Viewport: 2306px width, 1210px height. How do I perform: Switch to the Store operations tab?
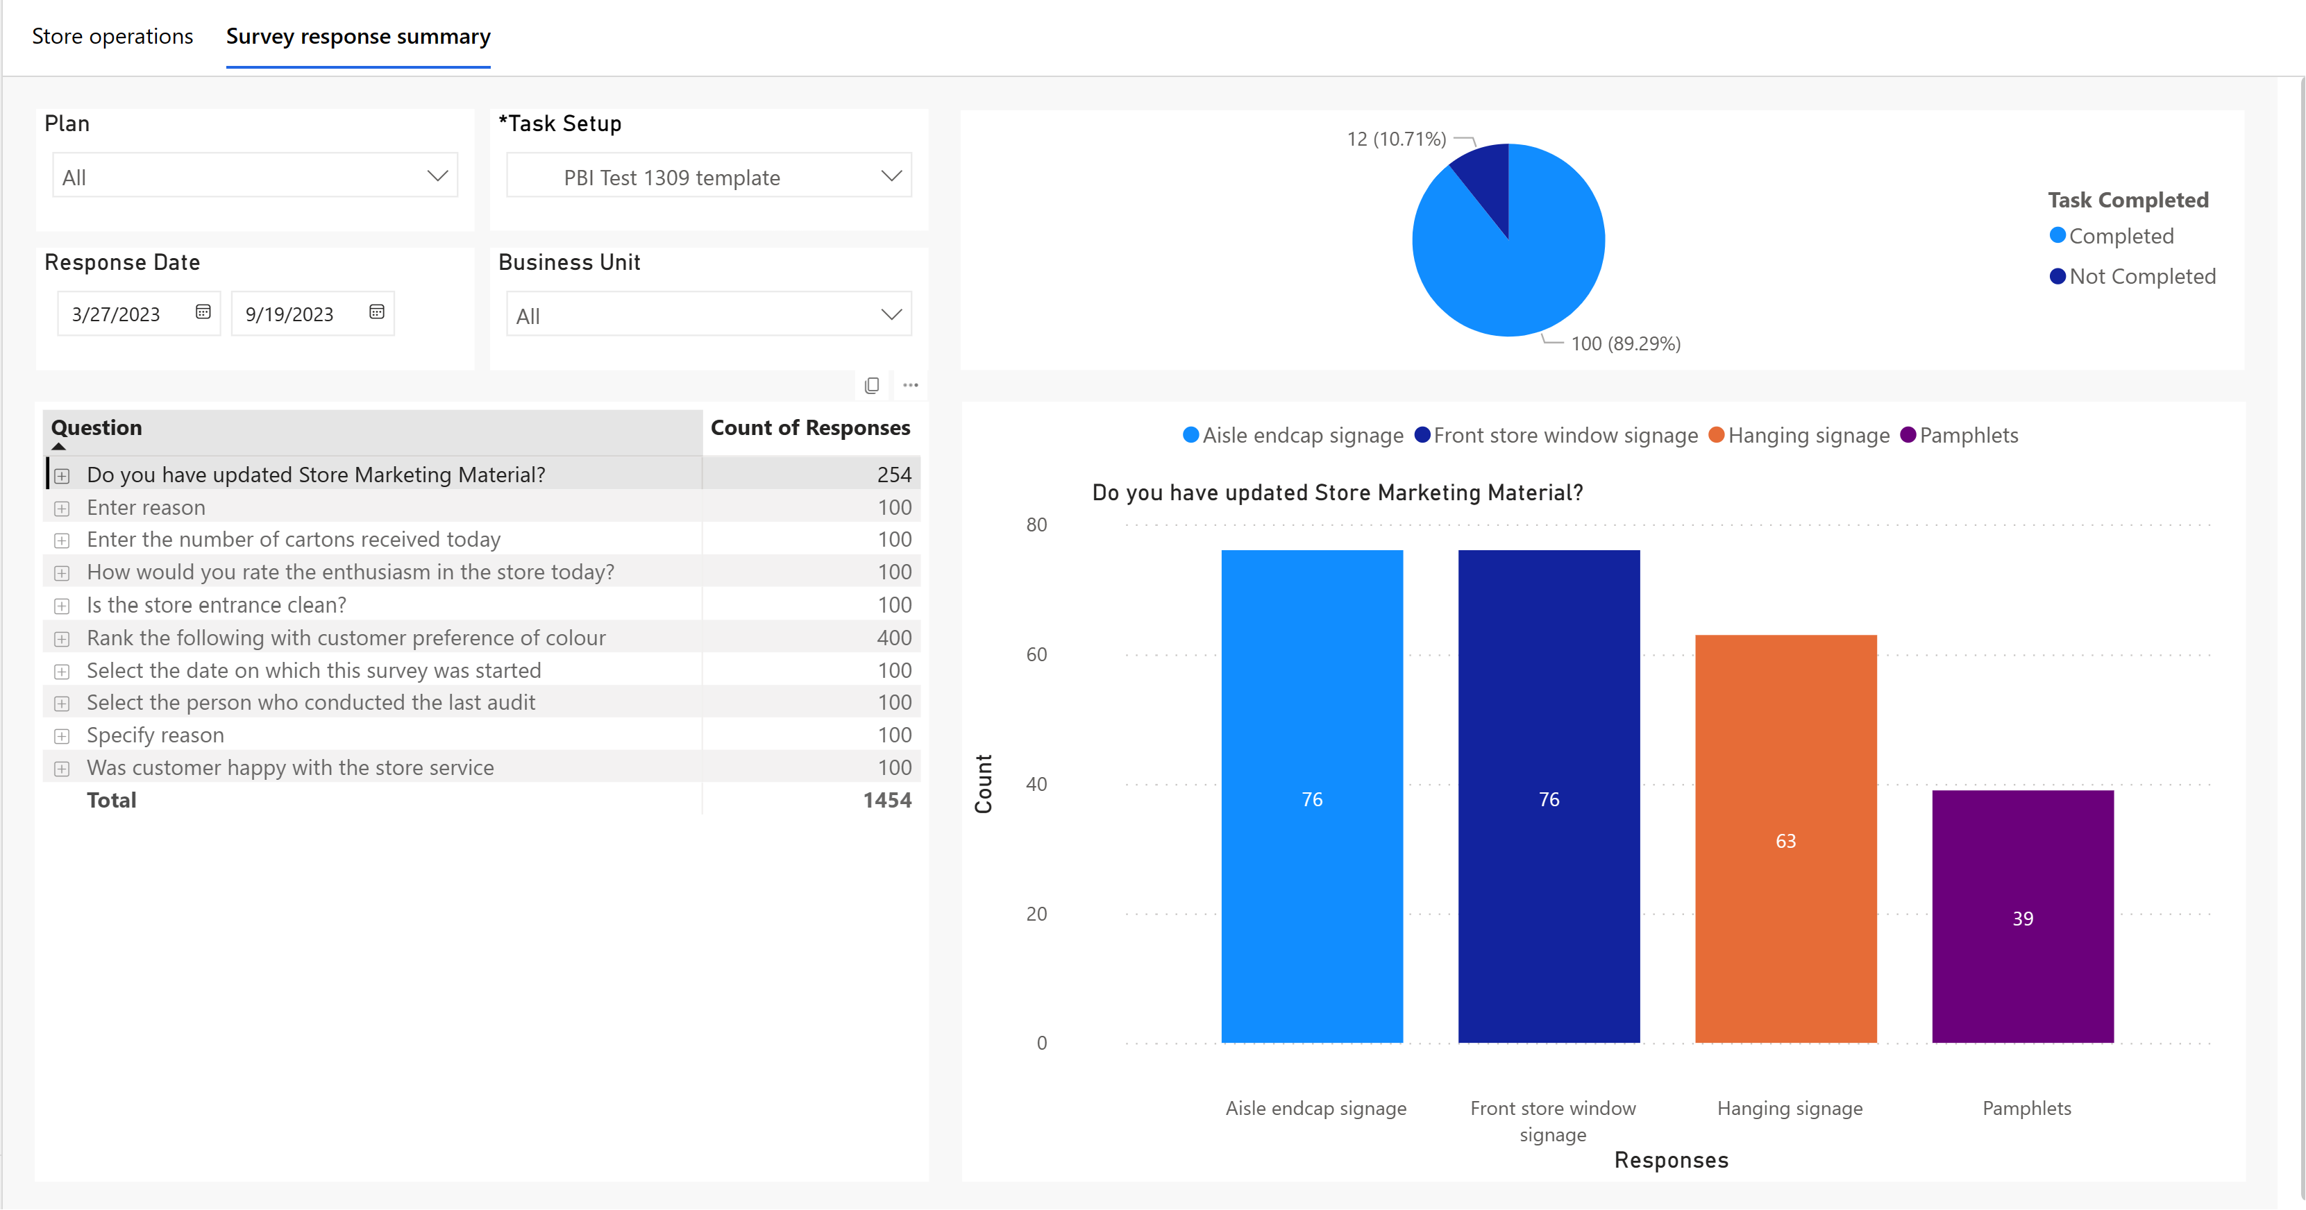(112, 37)
